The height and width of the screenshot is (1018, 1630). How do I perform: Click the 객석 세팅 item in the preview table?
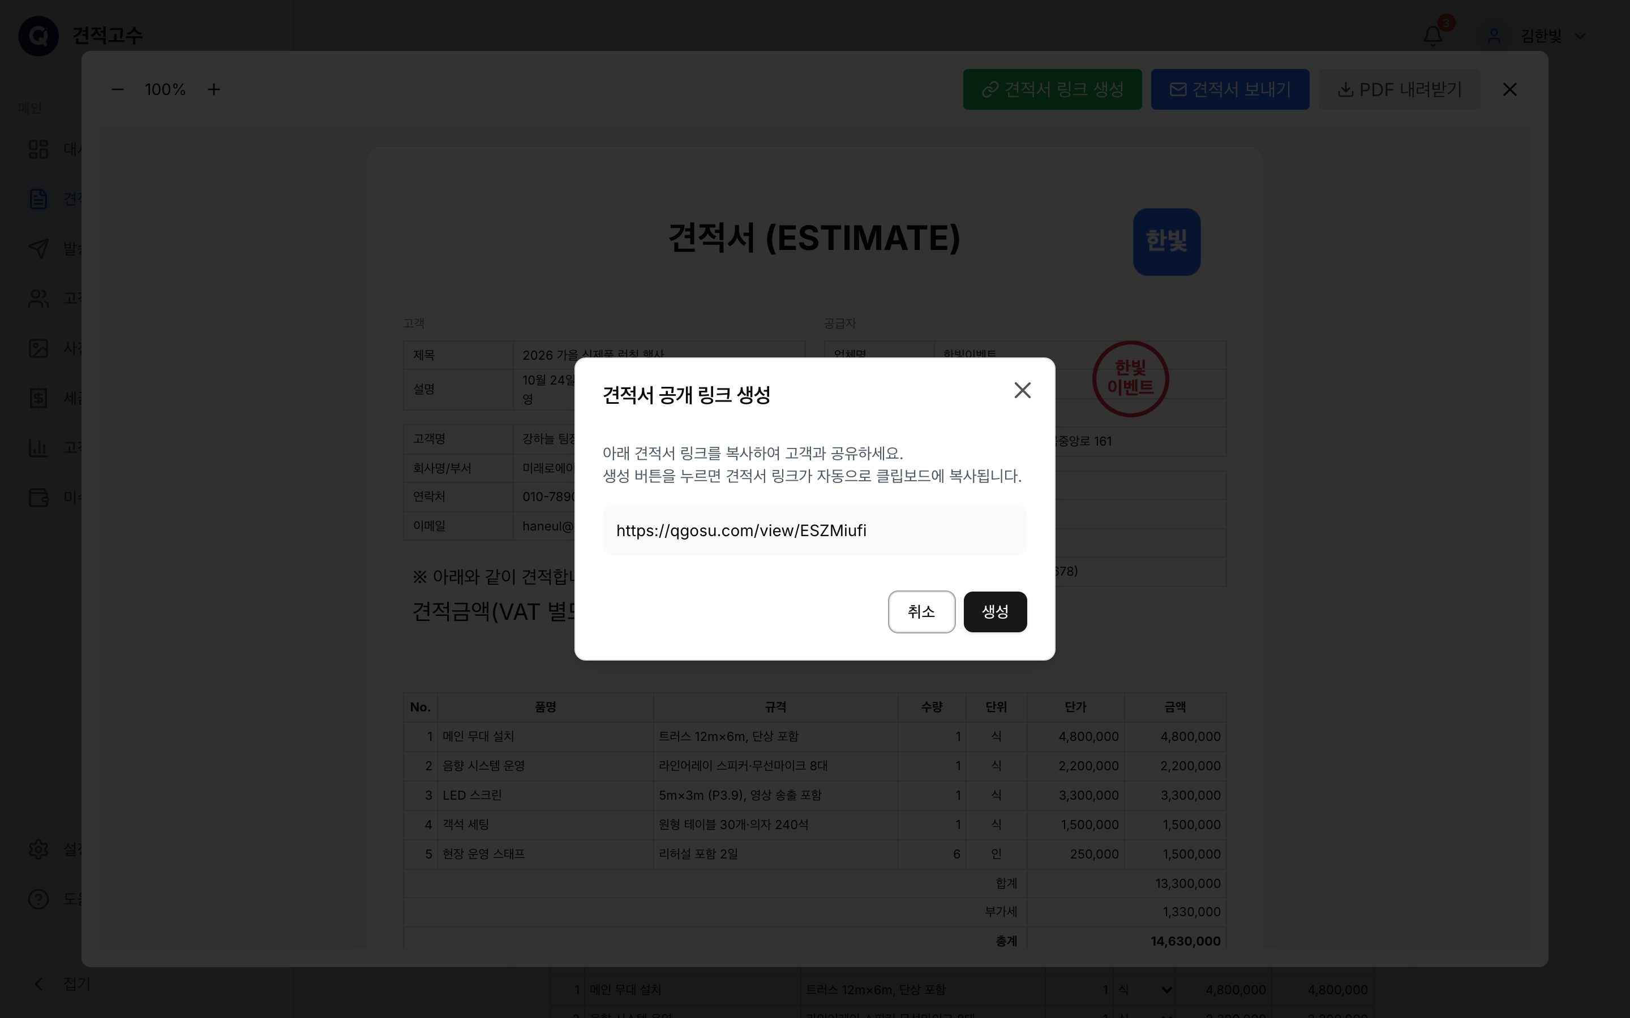[x=465, y=824]
